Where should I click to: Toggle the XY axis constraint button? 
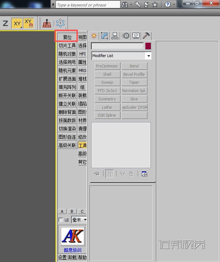click(17, 23)
